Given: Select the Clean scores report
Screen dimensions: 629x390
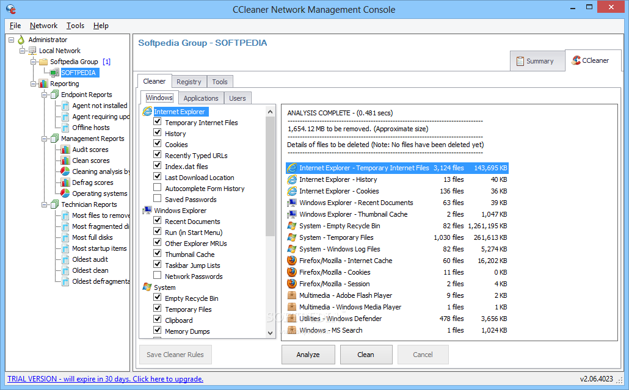Looking at the screenshot, I should (x=90, y=161).
